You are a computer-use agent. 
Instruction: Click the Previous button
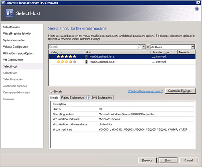(x=147, y=161)
